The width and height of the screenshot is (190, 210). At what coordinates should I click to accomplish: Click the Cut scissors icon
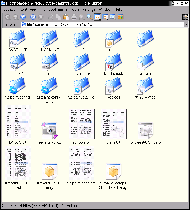point(51,17)
